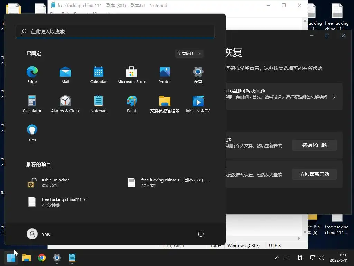
Task: Click the Notepad scrollbar up arrow
Action: [x=305, y=21]
